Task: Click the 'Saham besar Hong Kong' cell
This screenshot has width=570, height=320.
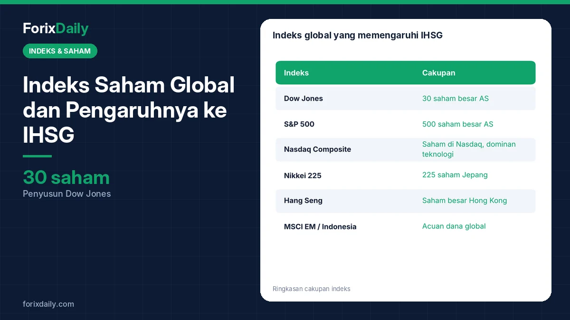Action: pos(465,201)
